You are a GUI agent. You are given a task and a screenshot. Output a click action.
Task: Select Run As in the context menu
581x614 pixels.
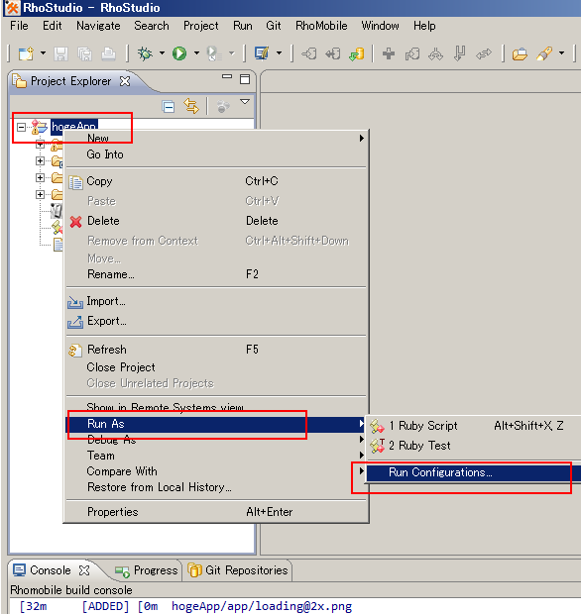216,424
